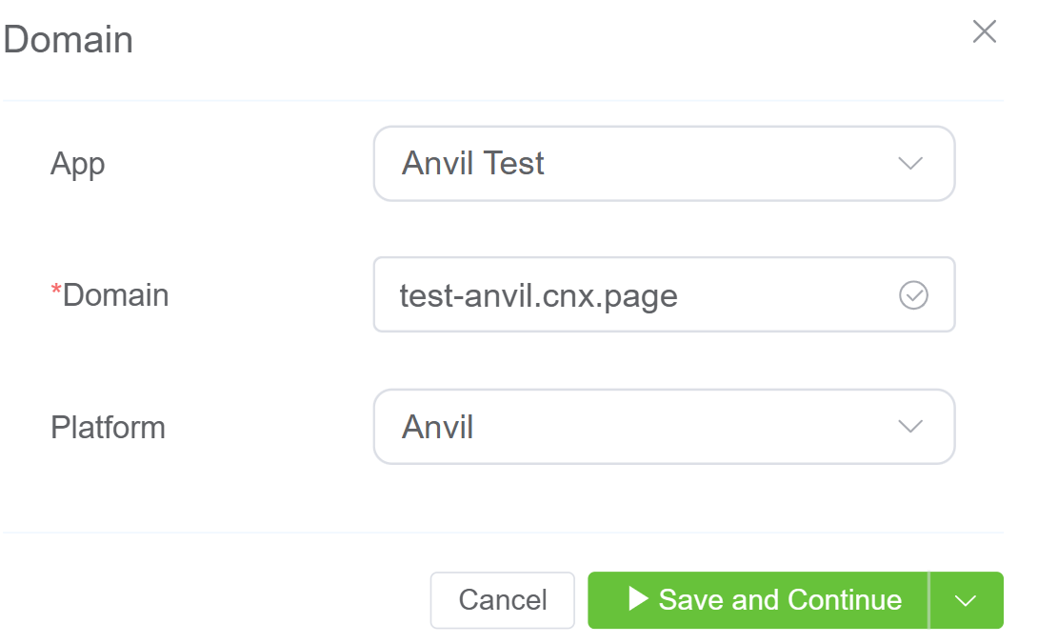This screenshot has height=644, width=1038.
Task: Click the Platform field label
Action: click(x=108, y=427)
